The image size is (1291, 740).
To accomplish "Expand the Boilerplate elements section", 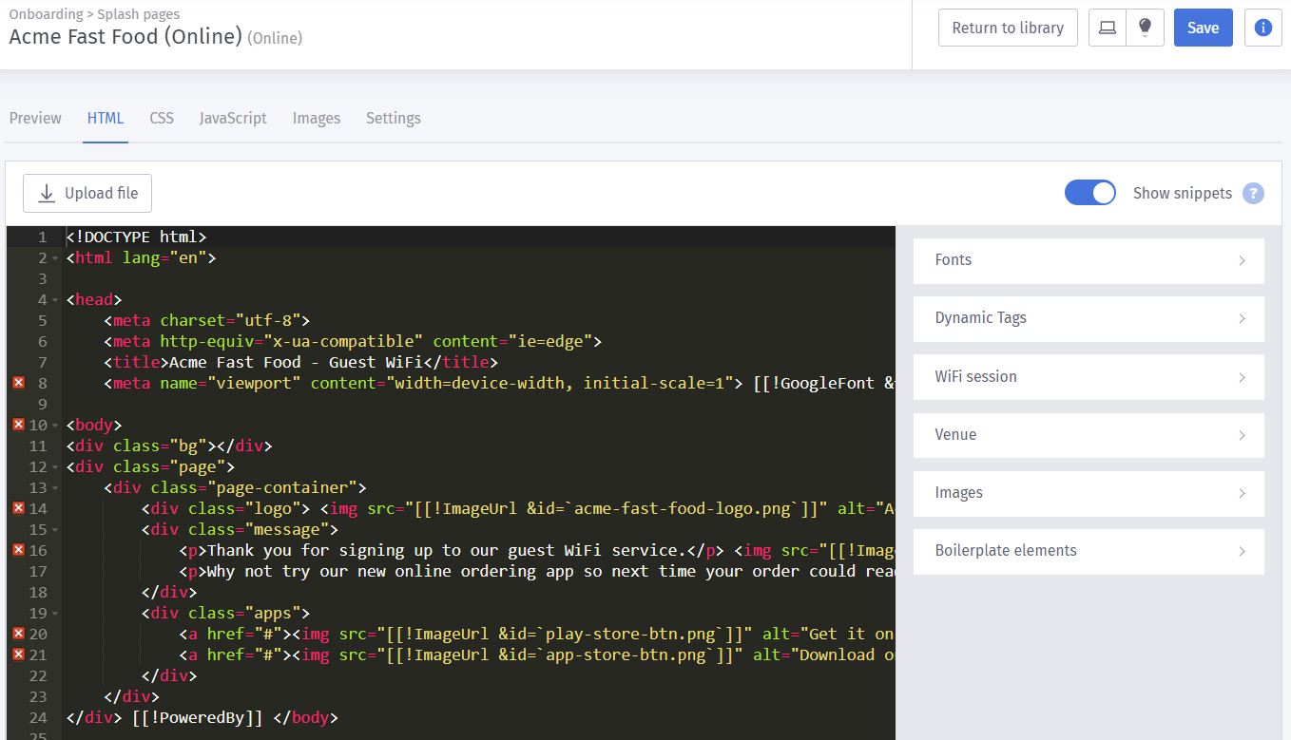I will point(1089,551).
